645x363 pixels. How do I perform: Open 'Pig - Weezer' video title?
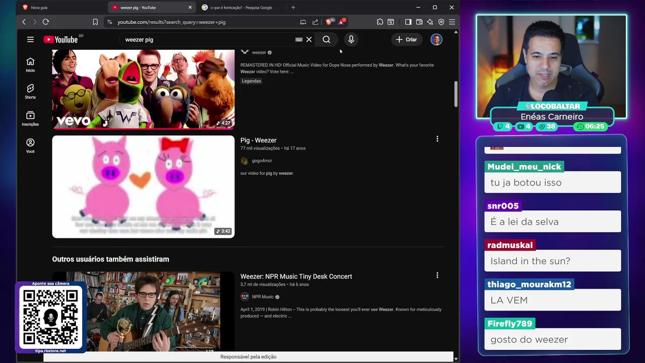pos(259,140)
